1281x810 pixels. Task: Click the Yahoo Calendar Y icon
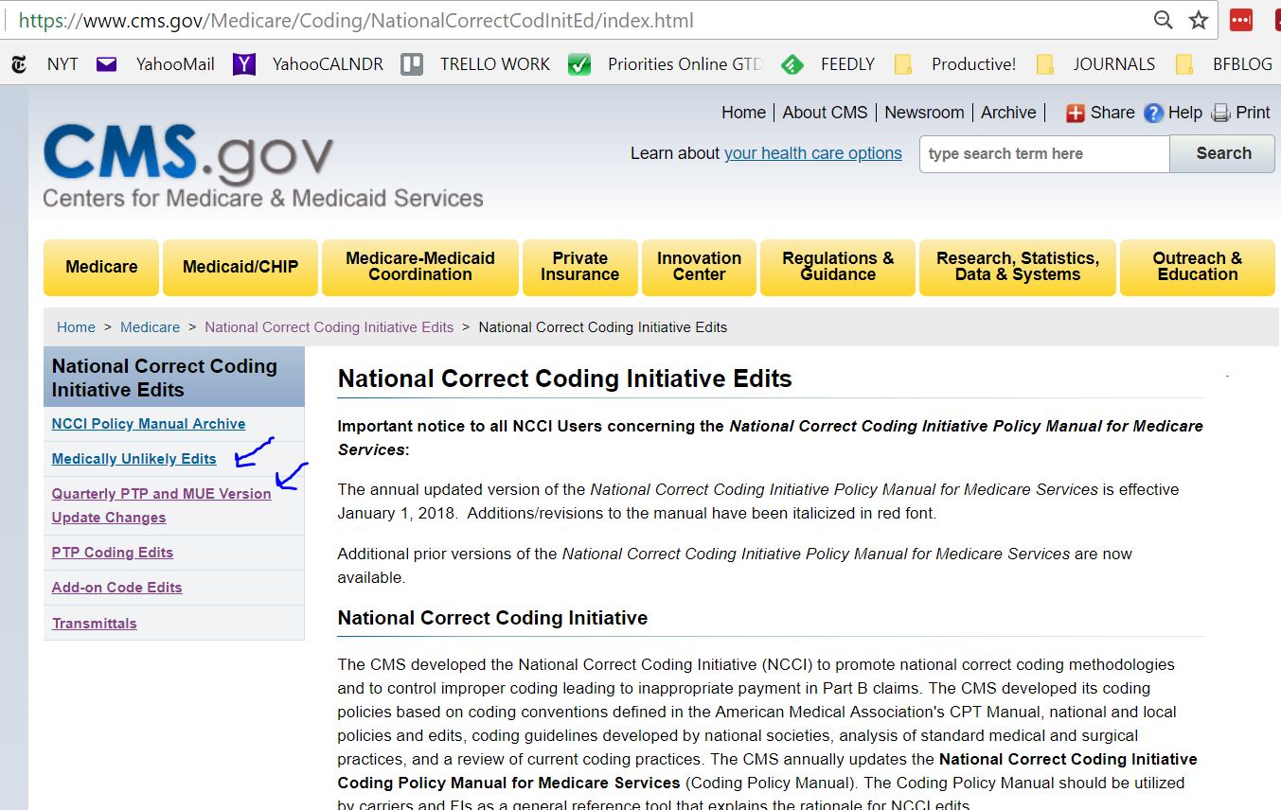pos(244,63)
